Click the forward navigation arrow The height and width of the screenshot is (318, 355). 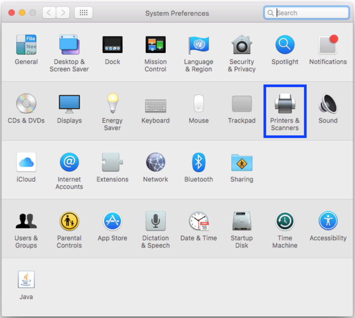[x=63, y=13]
